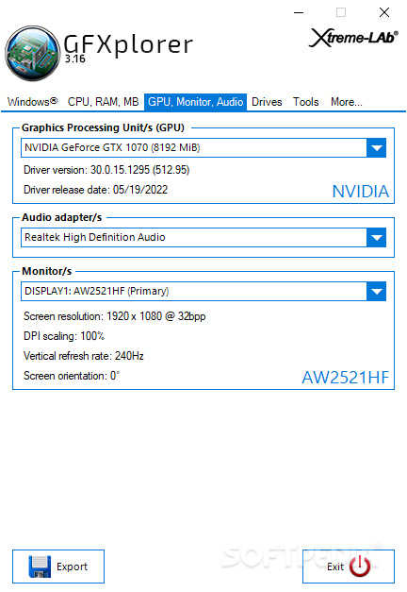Click the GFXplorer title text
This screenshot has width=407, height=592.
[128, 44]
